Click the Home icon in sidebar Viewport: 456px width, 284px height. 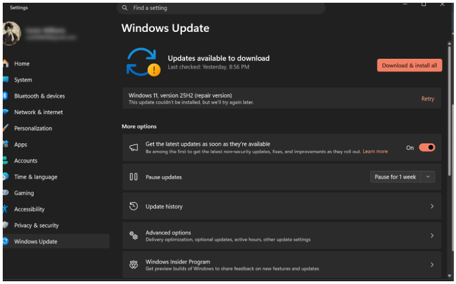click(5, 63)
